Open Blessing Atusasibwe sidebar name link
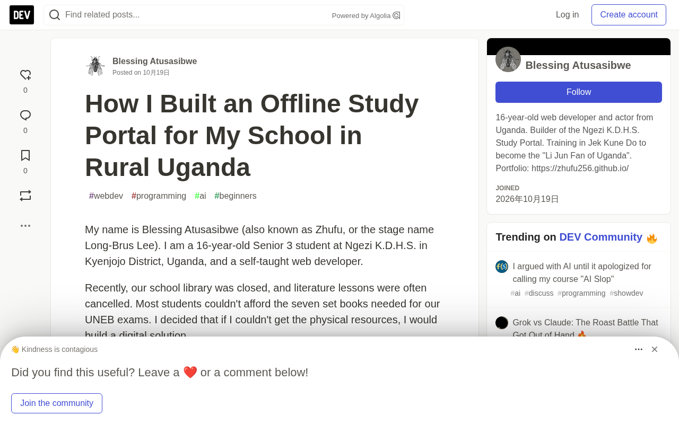 click(578, 65)
